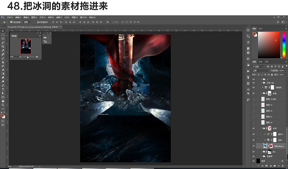Open the 文件(F) menu

(10, 17)
